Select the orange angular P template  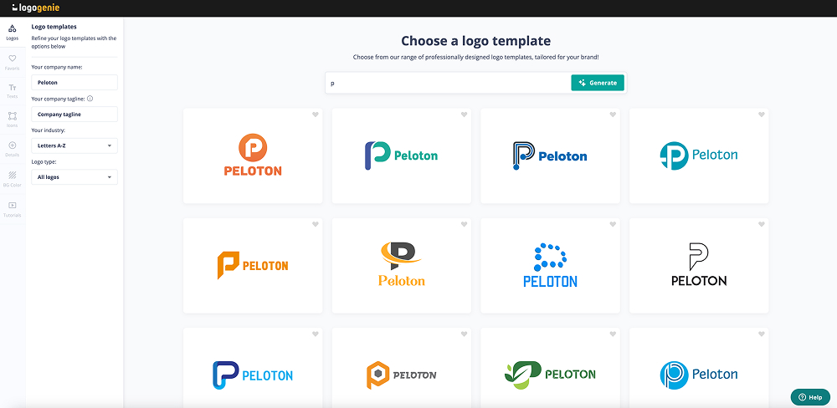[253, 266]
